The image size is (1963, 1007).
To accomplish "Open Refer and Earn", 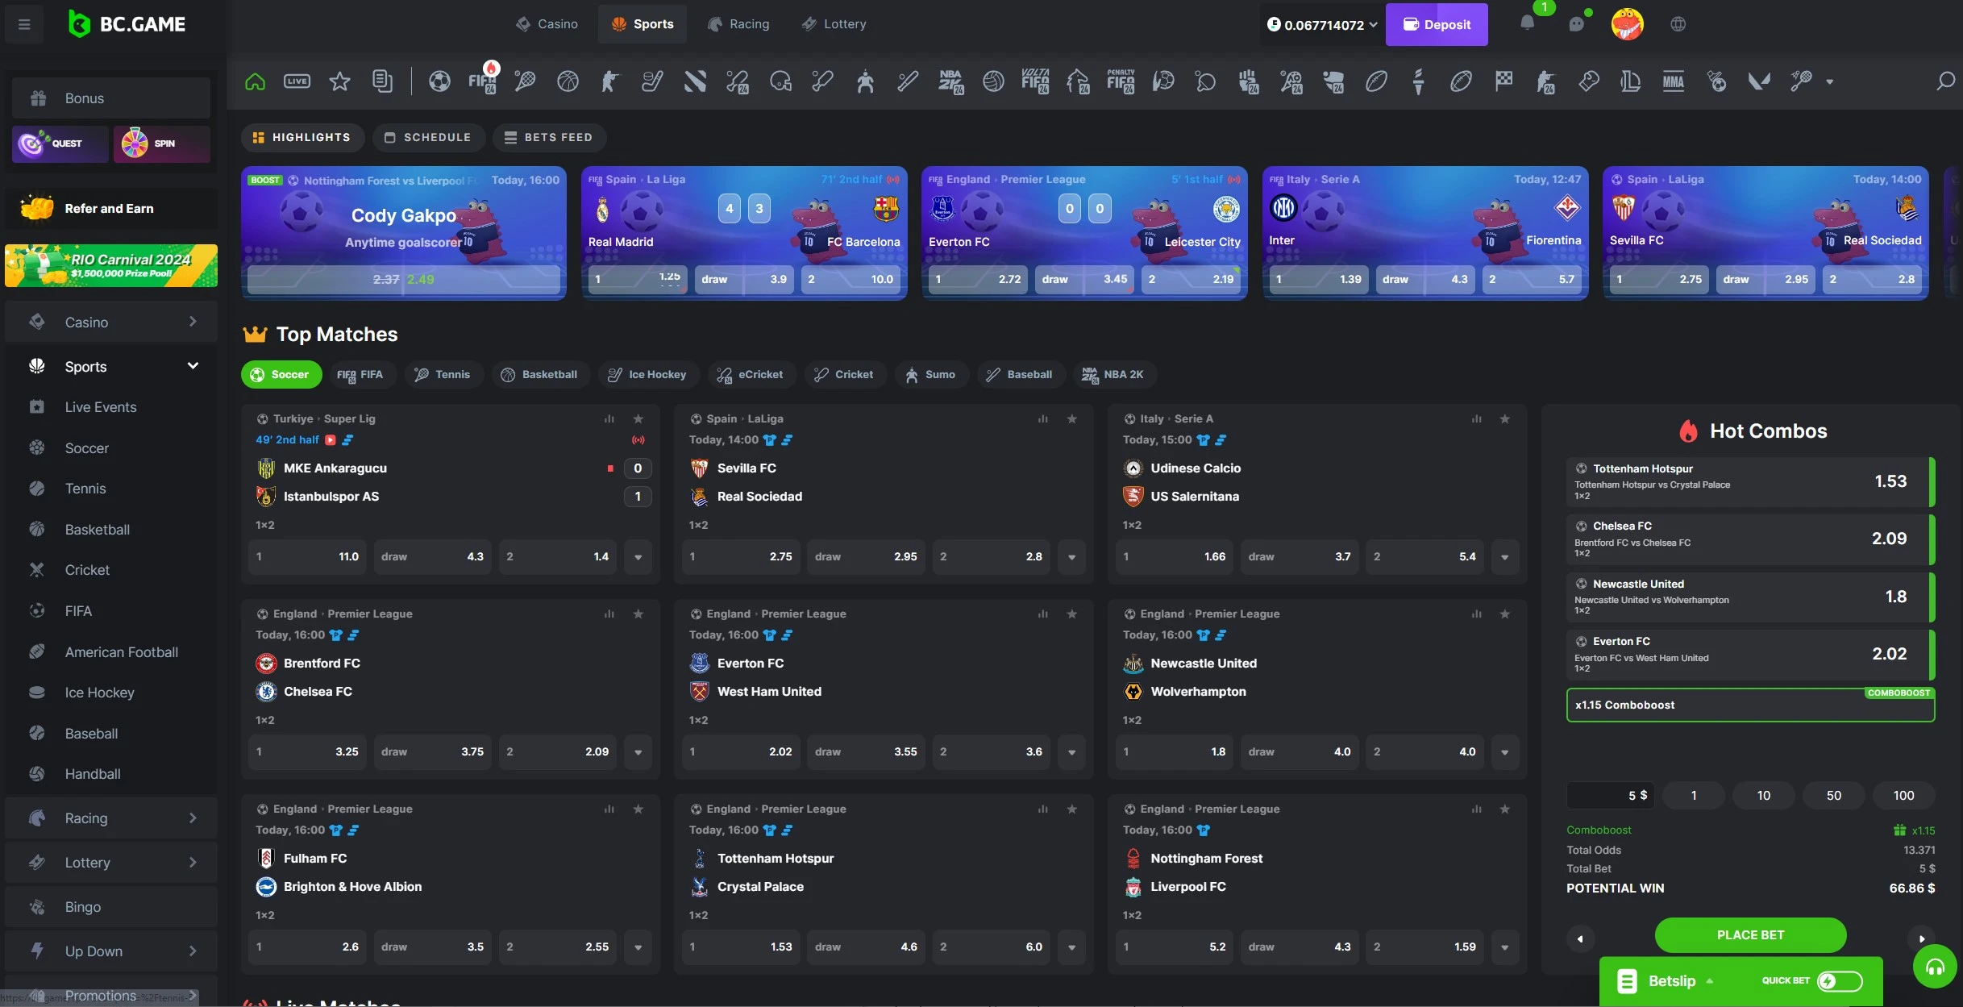I will pyautogui.click(x=111, y=208).
